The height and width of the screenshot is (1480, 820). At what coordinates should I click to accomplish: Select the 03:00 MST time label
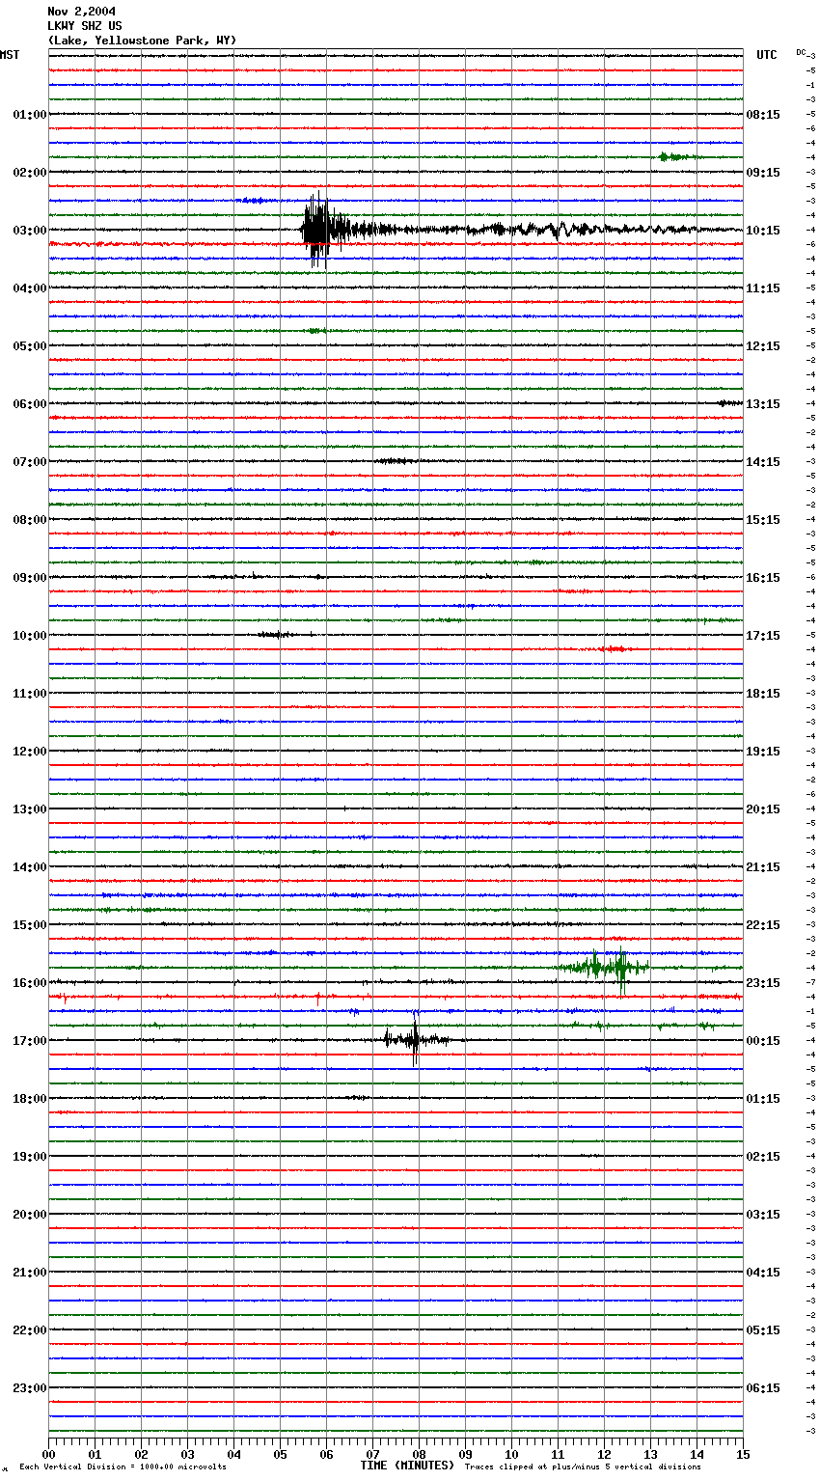click(30, 231)
